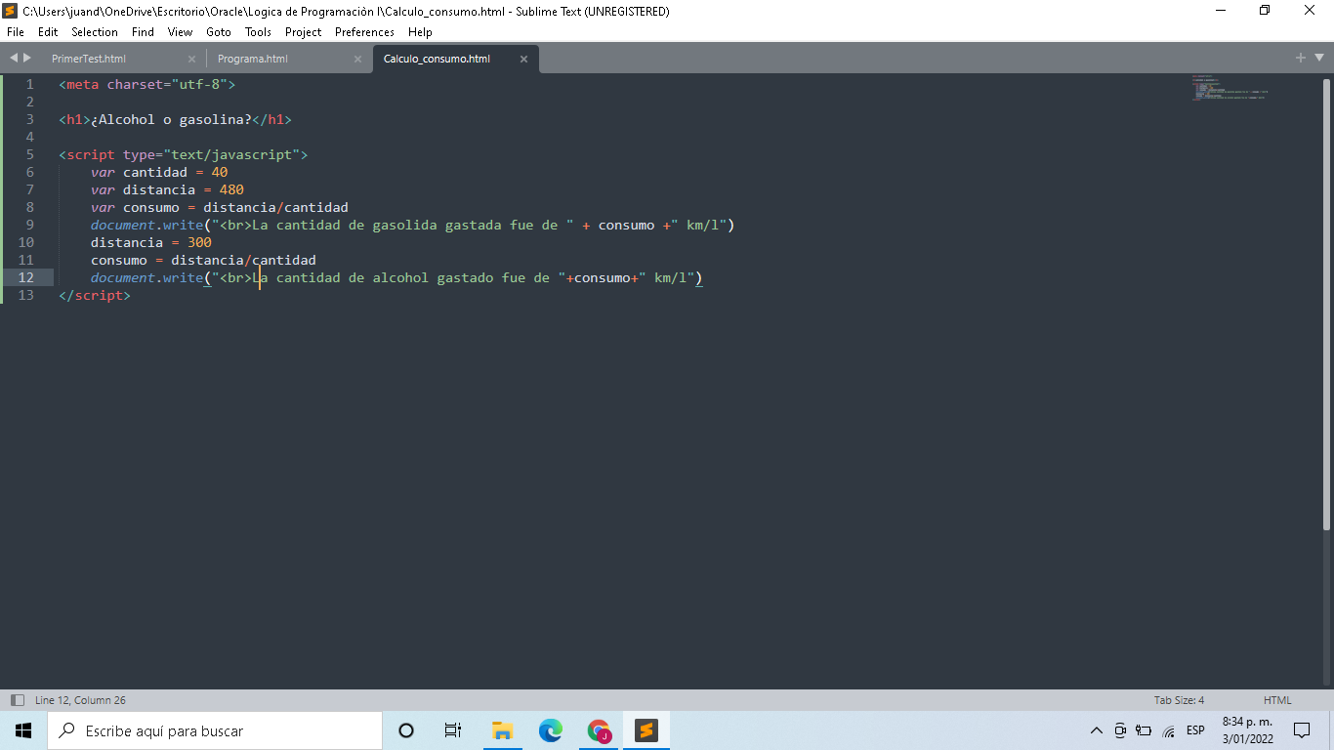Click line number 12 in gutter
The height and width of the screenshot is (750, 1334).
(25, 277)
